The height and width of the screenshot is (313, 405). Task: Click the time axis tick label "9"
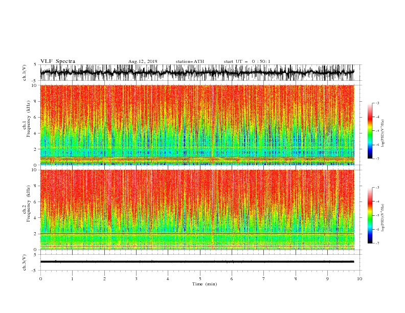point(327,279)
